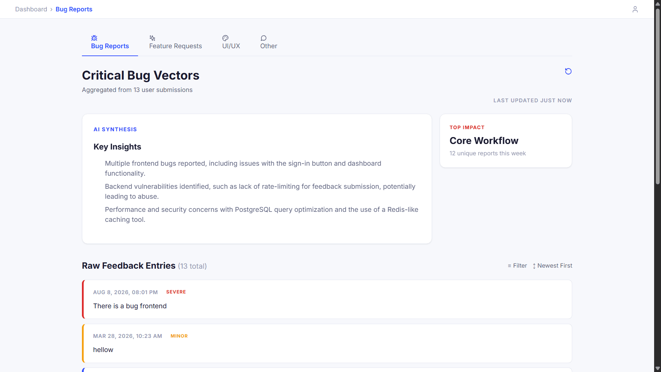Click the MAR 28, 2026, 10:23 AM timestamp

pyautogui.click(x=127, y=336)
